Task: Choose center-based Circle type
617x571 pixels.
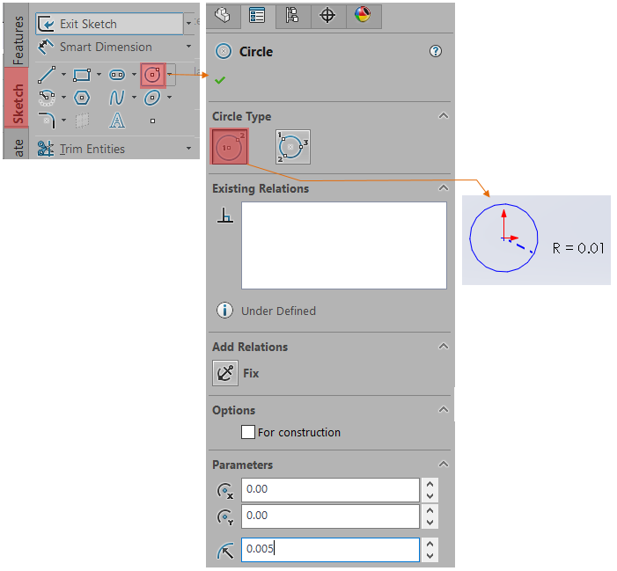Action: pos(230,146)
